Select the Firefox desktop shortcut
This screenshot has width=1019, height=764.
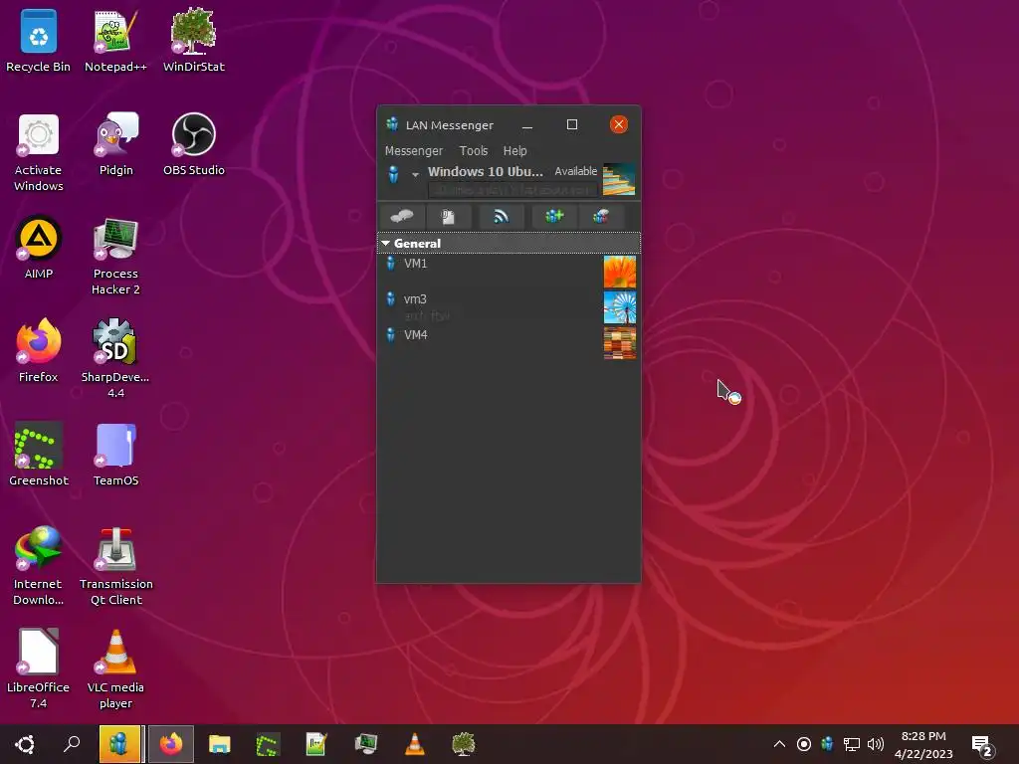39,351
